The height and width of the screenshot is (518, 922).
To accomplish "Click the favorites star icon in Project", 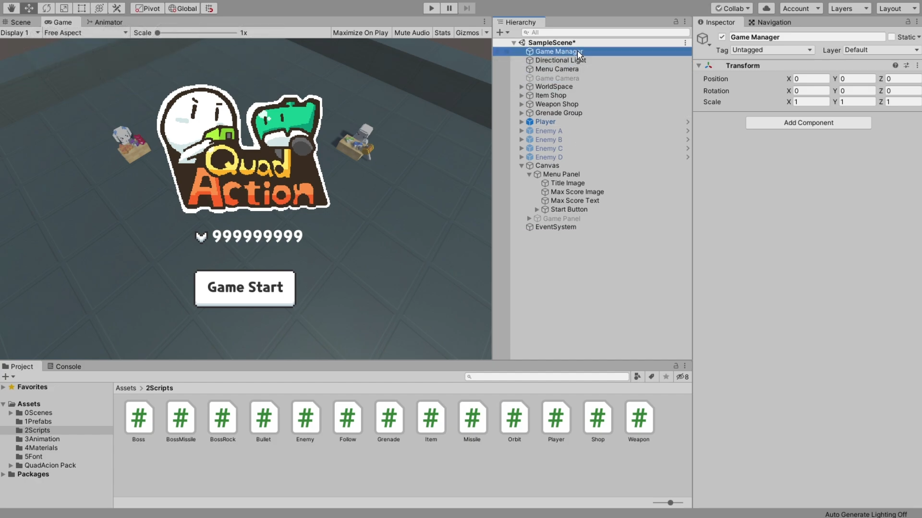I will pos(666,377).
